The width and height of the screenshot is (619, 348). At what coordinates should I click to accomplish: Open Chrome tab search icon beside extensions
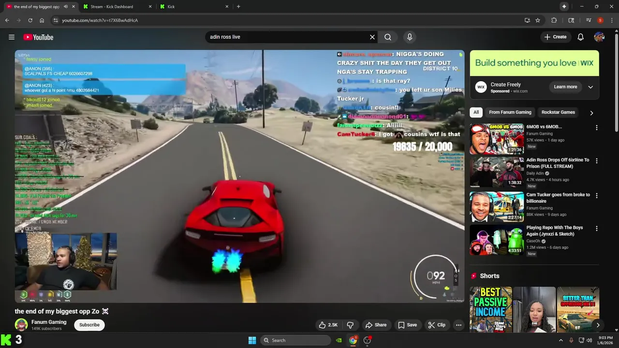(x=571, y=20)
